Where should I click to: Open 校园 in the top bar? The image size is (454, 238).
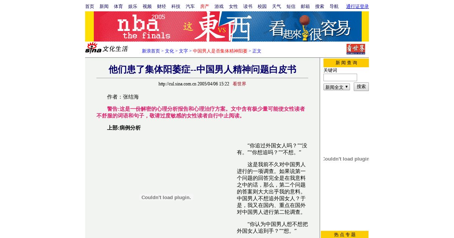coord(262,6)
